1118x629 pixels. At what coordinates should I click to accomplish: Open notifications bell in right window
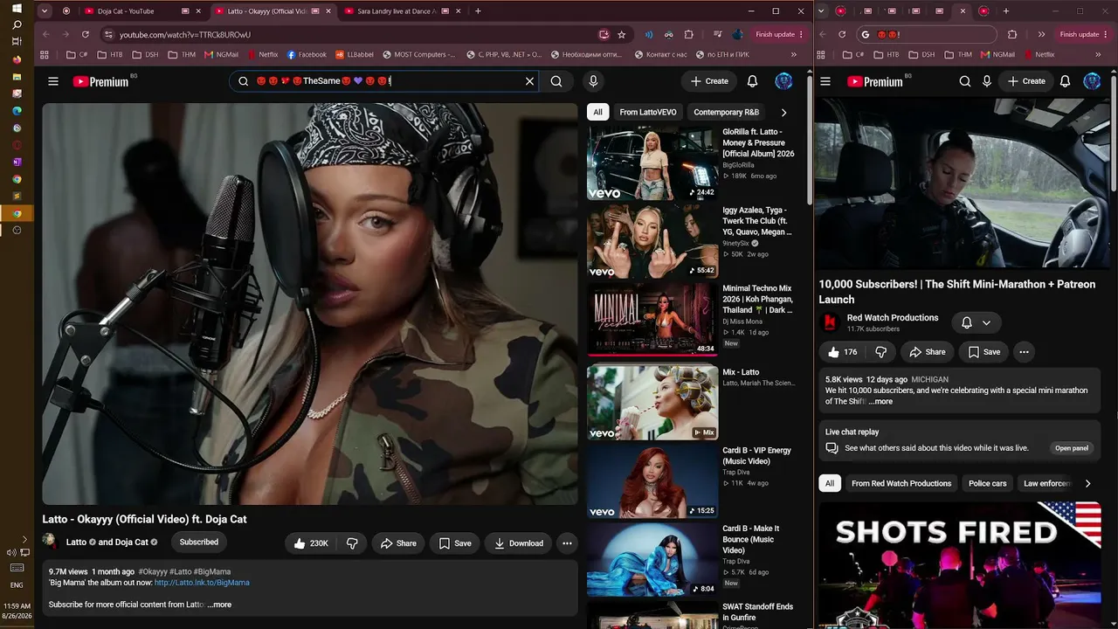tap(1065, 81)
